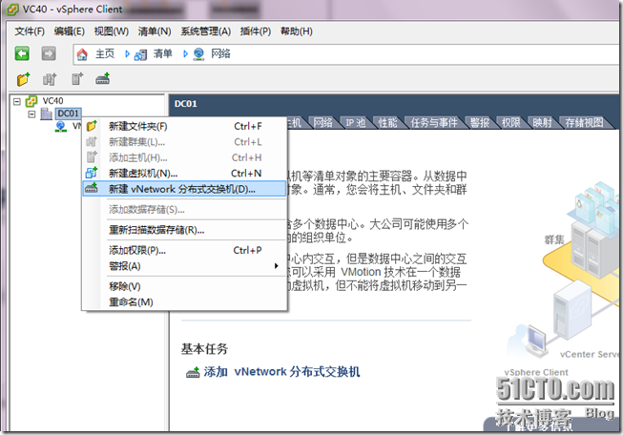Switch to the 映射 tab
Image resolution: width=623 pixels, height=435 pixels.
point(542,123)
